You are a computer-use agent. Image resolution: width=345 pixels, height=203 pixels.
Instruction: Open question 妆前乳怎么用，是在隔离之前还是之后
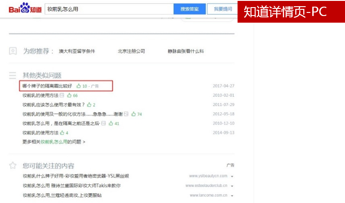61,123
